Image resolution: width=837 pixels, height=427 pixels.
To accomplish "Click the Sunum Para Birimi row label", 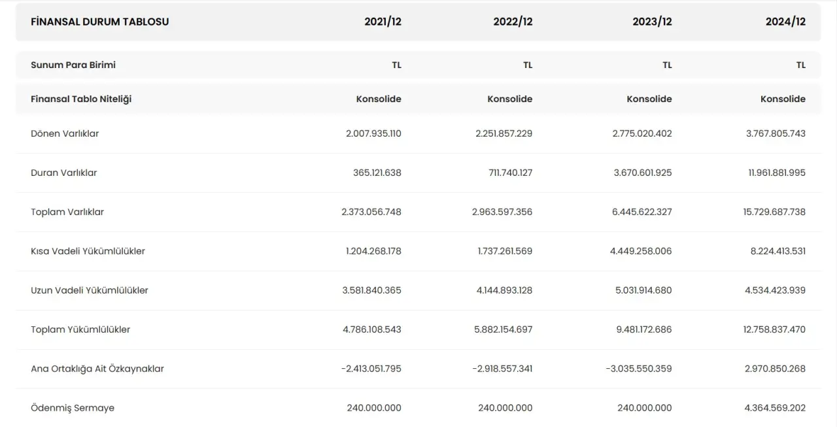I will (73, 65).
